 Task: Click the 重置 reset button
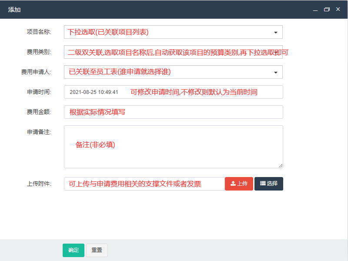97,250
